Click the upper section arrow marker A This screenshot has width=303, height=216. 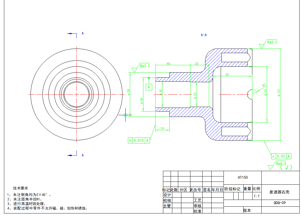click(x=73, y=34)
